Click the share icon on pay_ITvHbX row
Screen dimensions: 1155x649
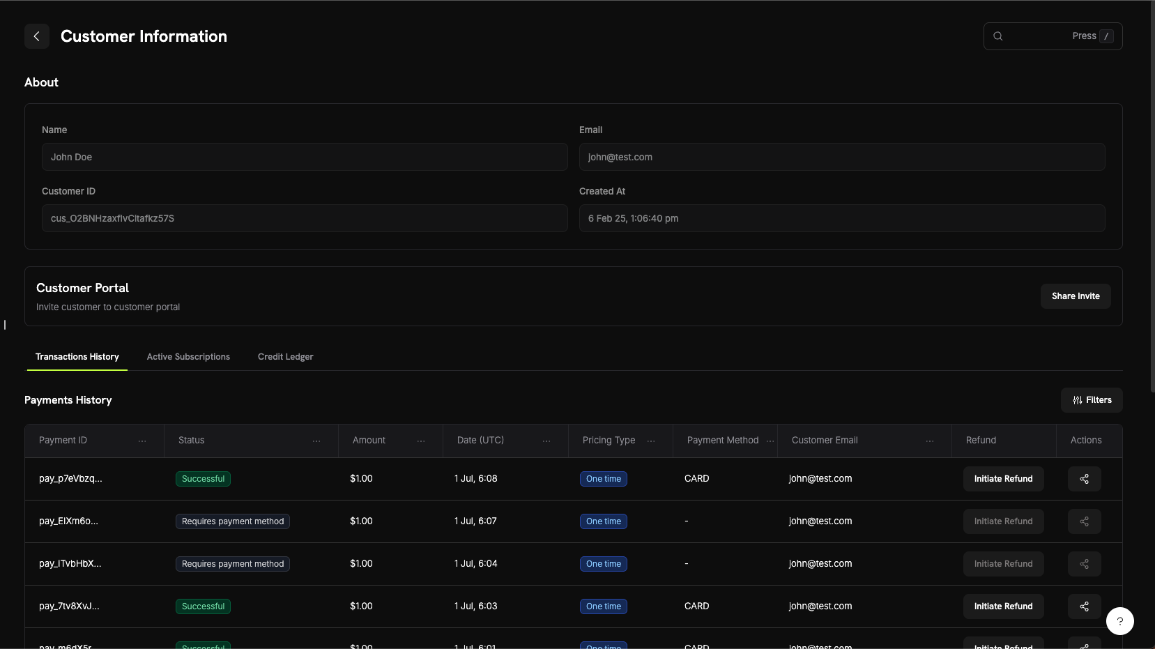[1084, 564]
